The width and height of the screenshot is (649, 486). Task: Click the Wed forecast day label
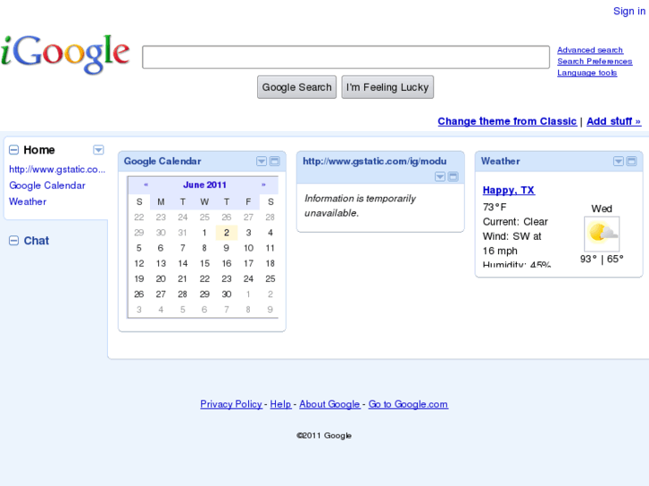pos(602,209)
